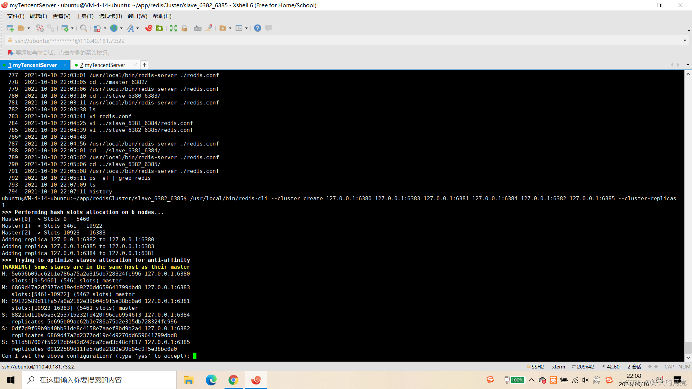
Task: Click the Windows taskbar search box
Action: 99,380
